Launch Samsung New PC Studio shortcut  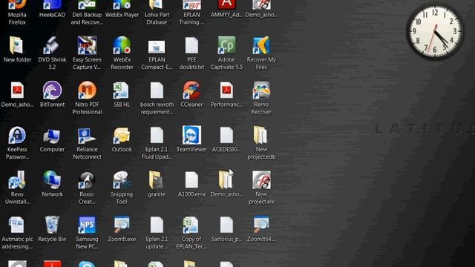point(87,232)
